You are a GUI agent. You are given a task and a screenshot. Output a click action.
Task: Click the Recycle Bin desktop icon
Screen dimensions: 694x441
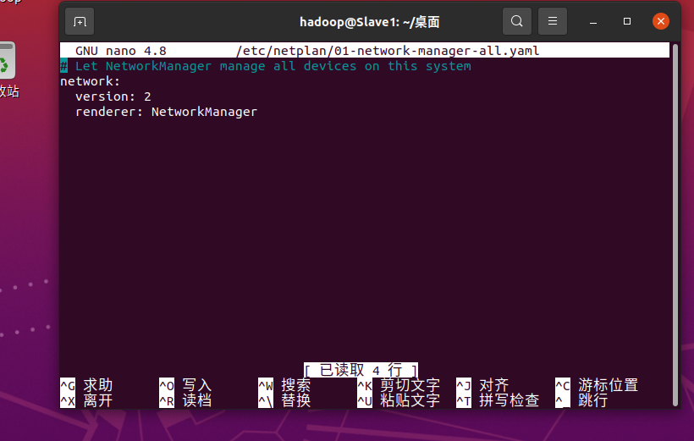tap(8, 69)
